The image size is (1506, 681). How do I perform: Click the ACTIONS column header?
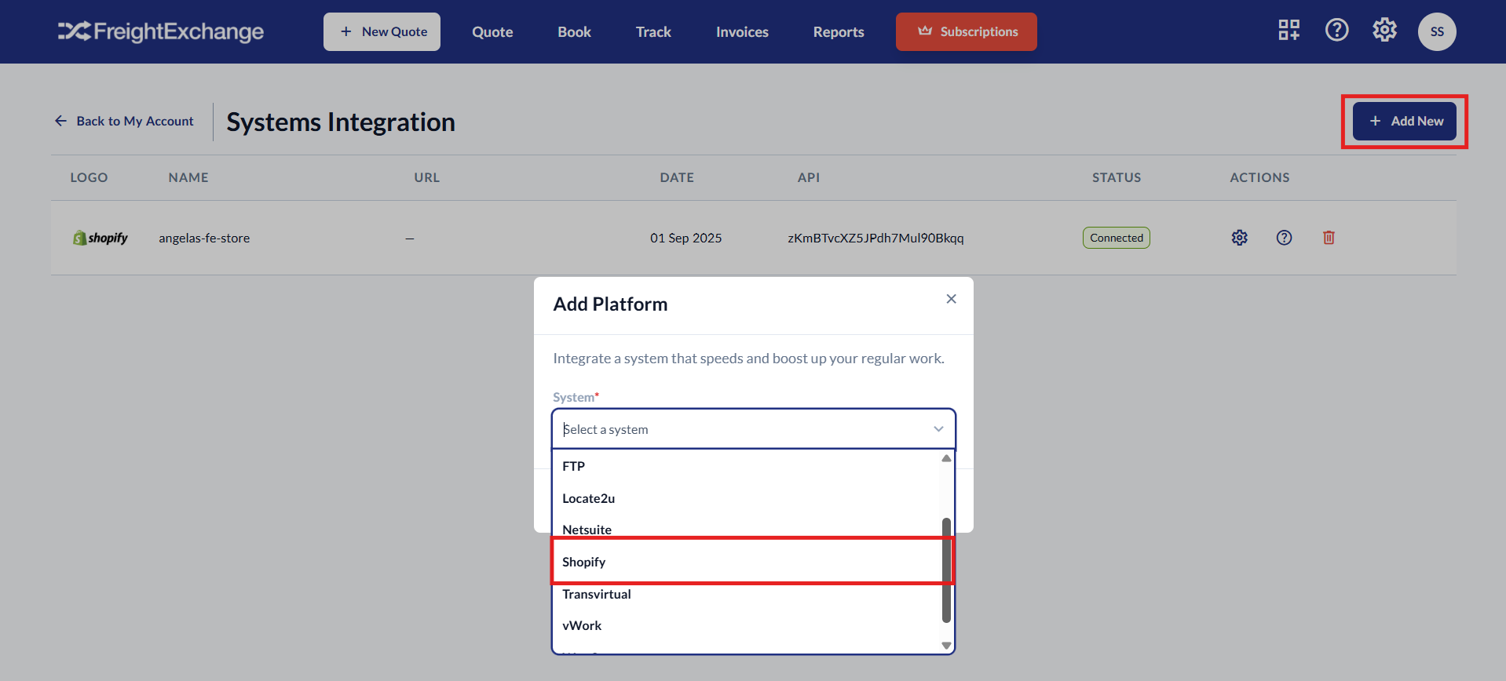point(1259,177)
